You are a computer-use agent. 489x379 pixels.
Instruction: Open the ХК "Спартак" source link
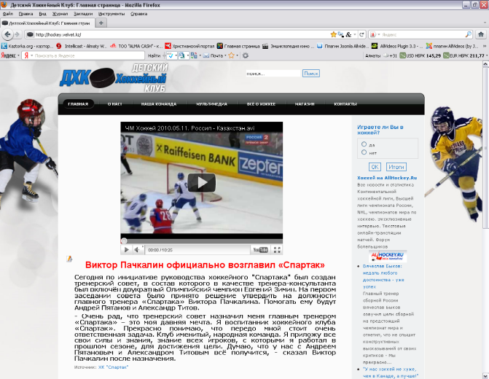[113, 367]
